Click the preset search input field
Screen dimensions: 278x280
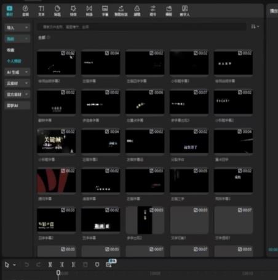click(x=141, y=27)
